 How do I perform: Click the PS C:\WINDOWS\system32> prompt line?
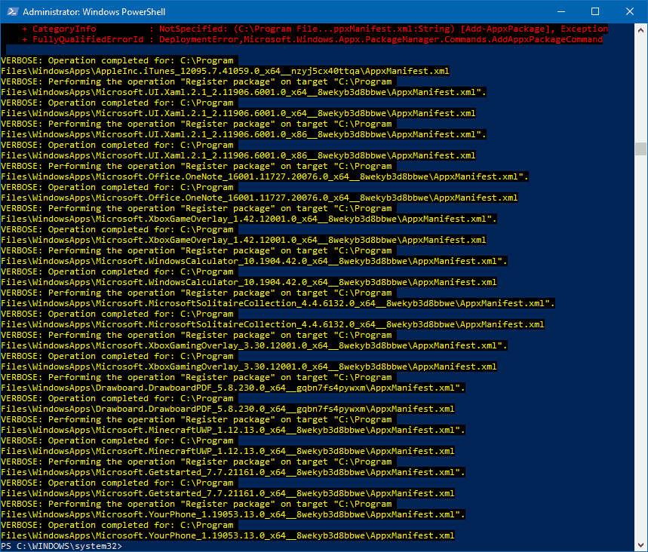pos(62,546)
